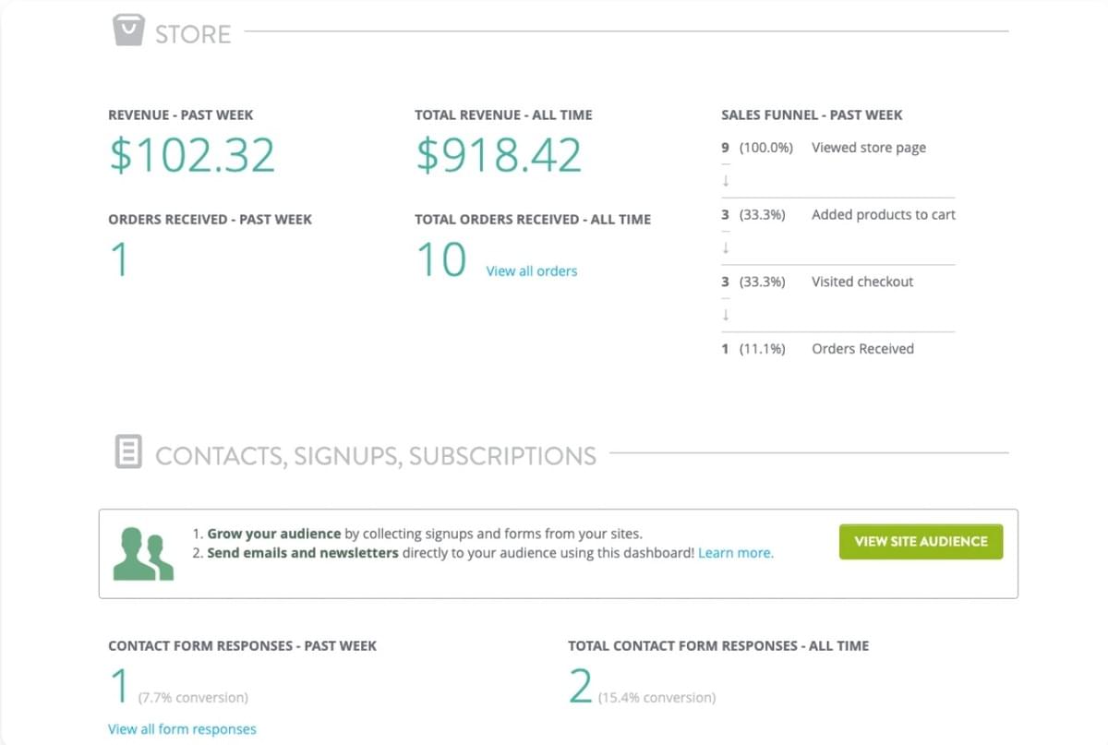Open View all orders
The height and width of the screenshot is (745, 1108).
click(532, 270)
